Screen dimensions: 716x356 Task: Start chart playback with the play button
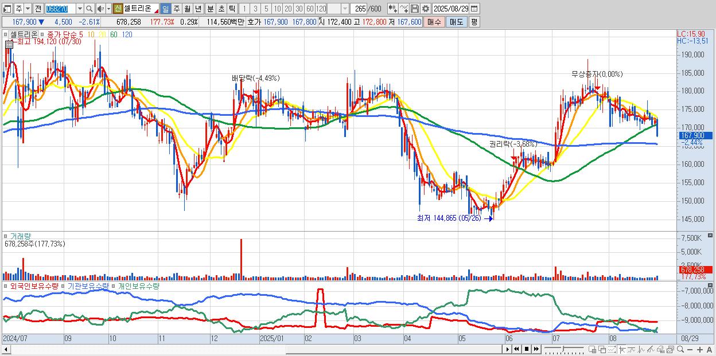tap(508, 349)
